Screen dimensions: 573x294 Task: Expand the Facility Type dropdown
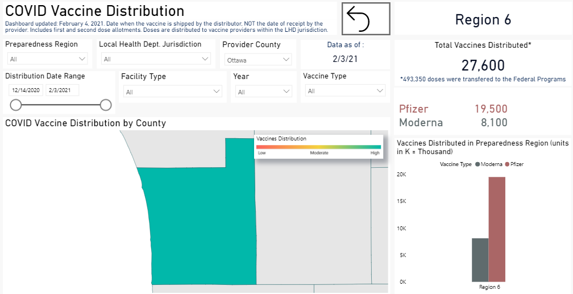(173, 92)
